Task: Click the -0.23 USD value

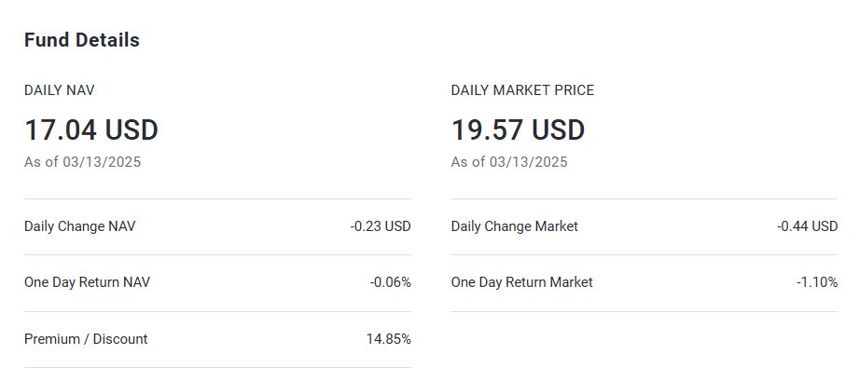Action: coord(381,226)
